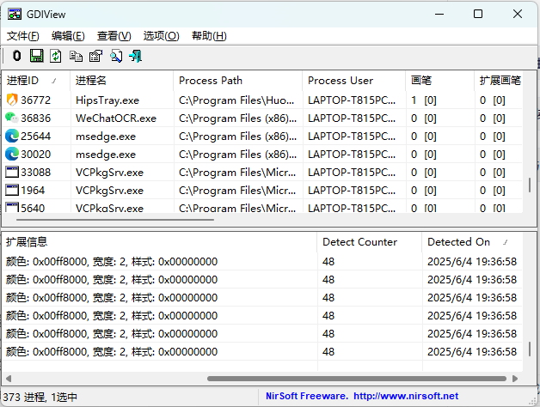The width and height of the screenshot is (540, 407).
Task: Click the window icon for process 1964
Action: (12, 191)
